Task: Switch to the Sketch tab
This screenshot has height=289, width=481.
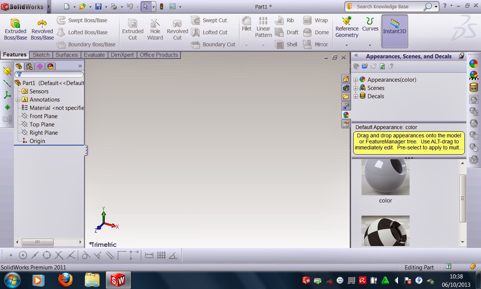Action: pos(41,55)
